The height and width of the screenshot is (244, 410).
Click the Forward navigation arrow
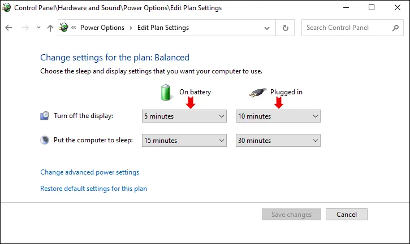24,28
